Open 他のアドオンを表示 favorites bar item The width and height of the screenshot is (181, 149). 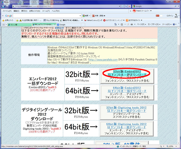(70, 20)
